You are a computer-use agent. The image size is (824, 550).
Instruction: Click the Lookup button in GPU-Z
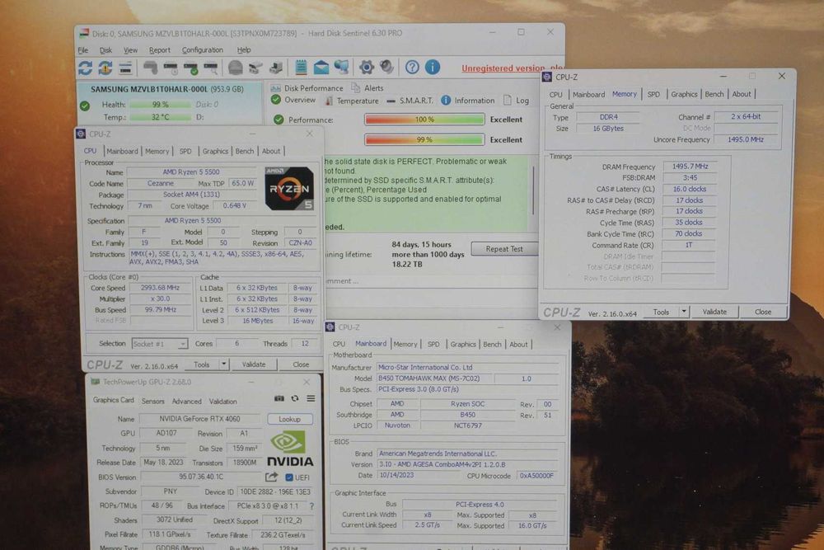[x=289, y=419]
